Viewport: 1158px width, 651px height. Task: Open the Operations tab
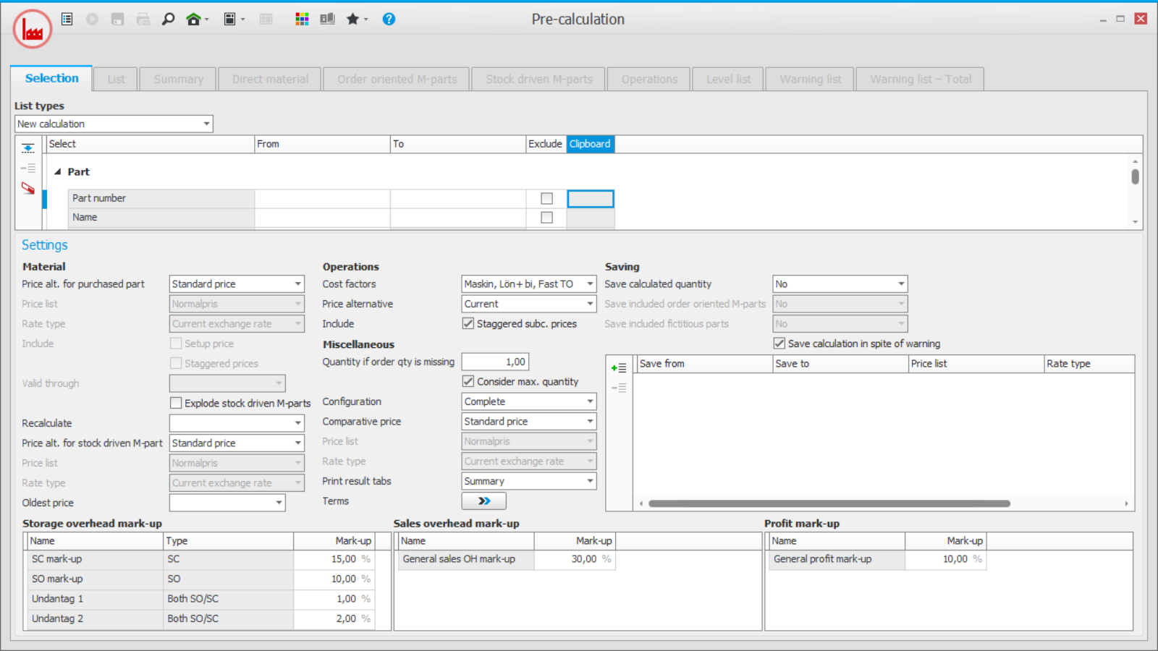pyautogui.click(x=649, y=80)
